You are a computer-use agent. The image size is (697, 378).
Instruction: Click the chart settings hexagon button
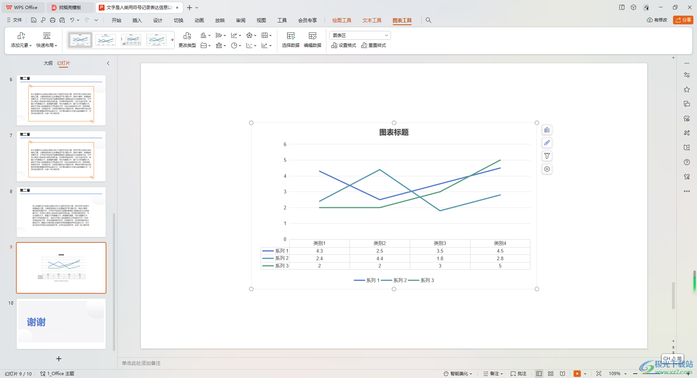click(547, 169)
